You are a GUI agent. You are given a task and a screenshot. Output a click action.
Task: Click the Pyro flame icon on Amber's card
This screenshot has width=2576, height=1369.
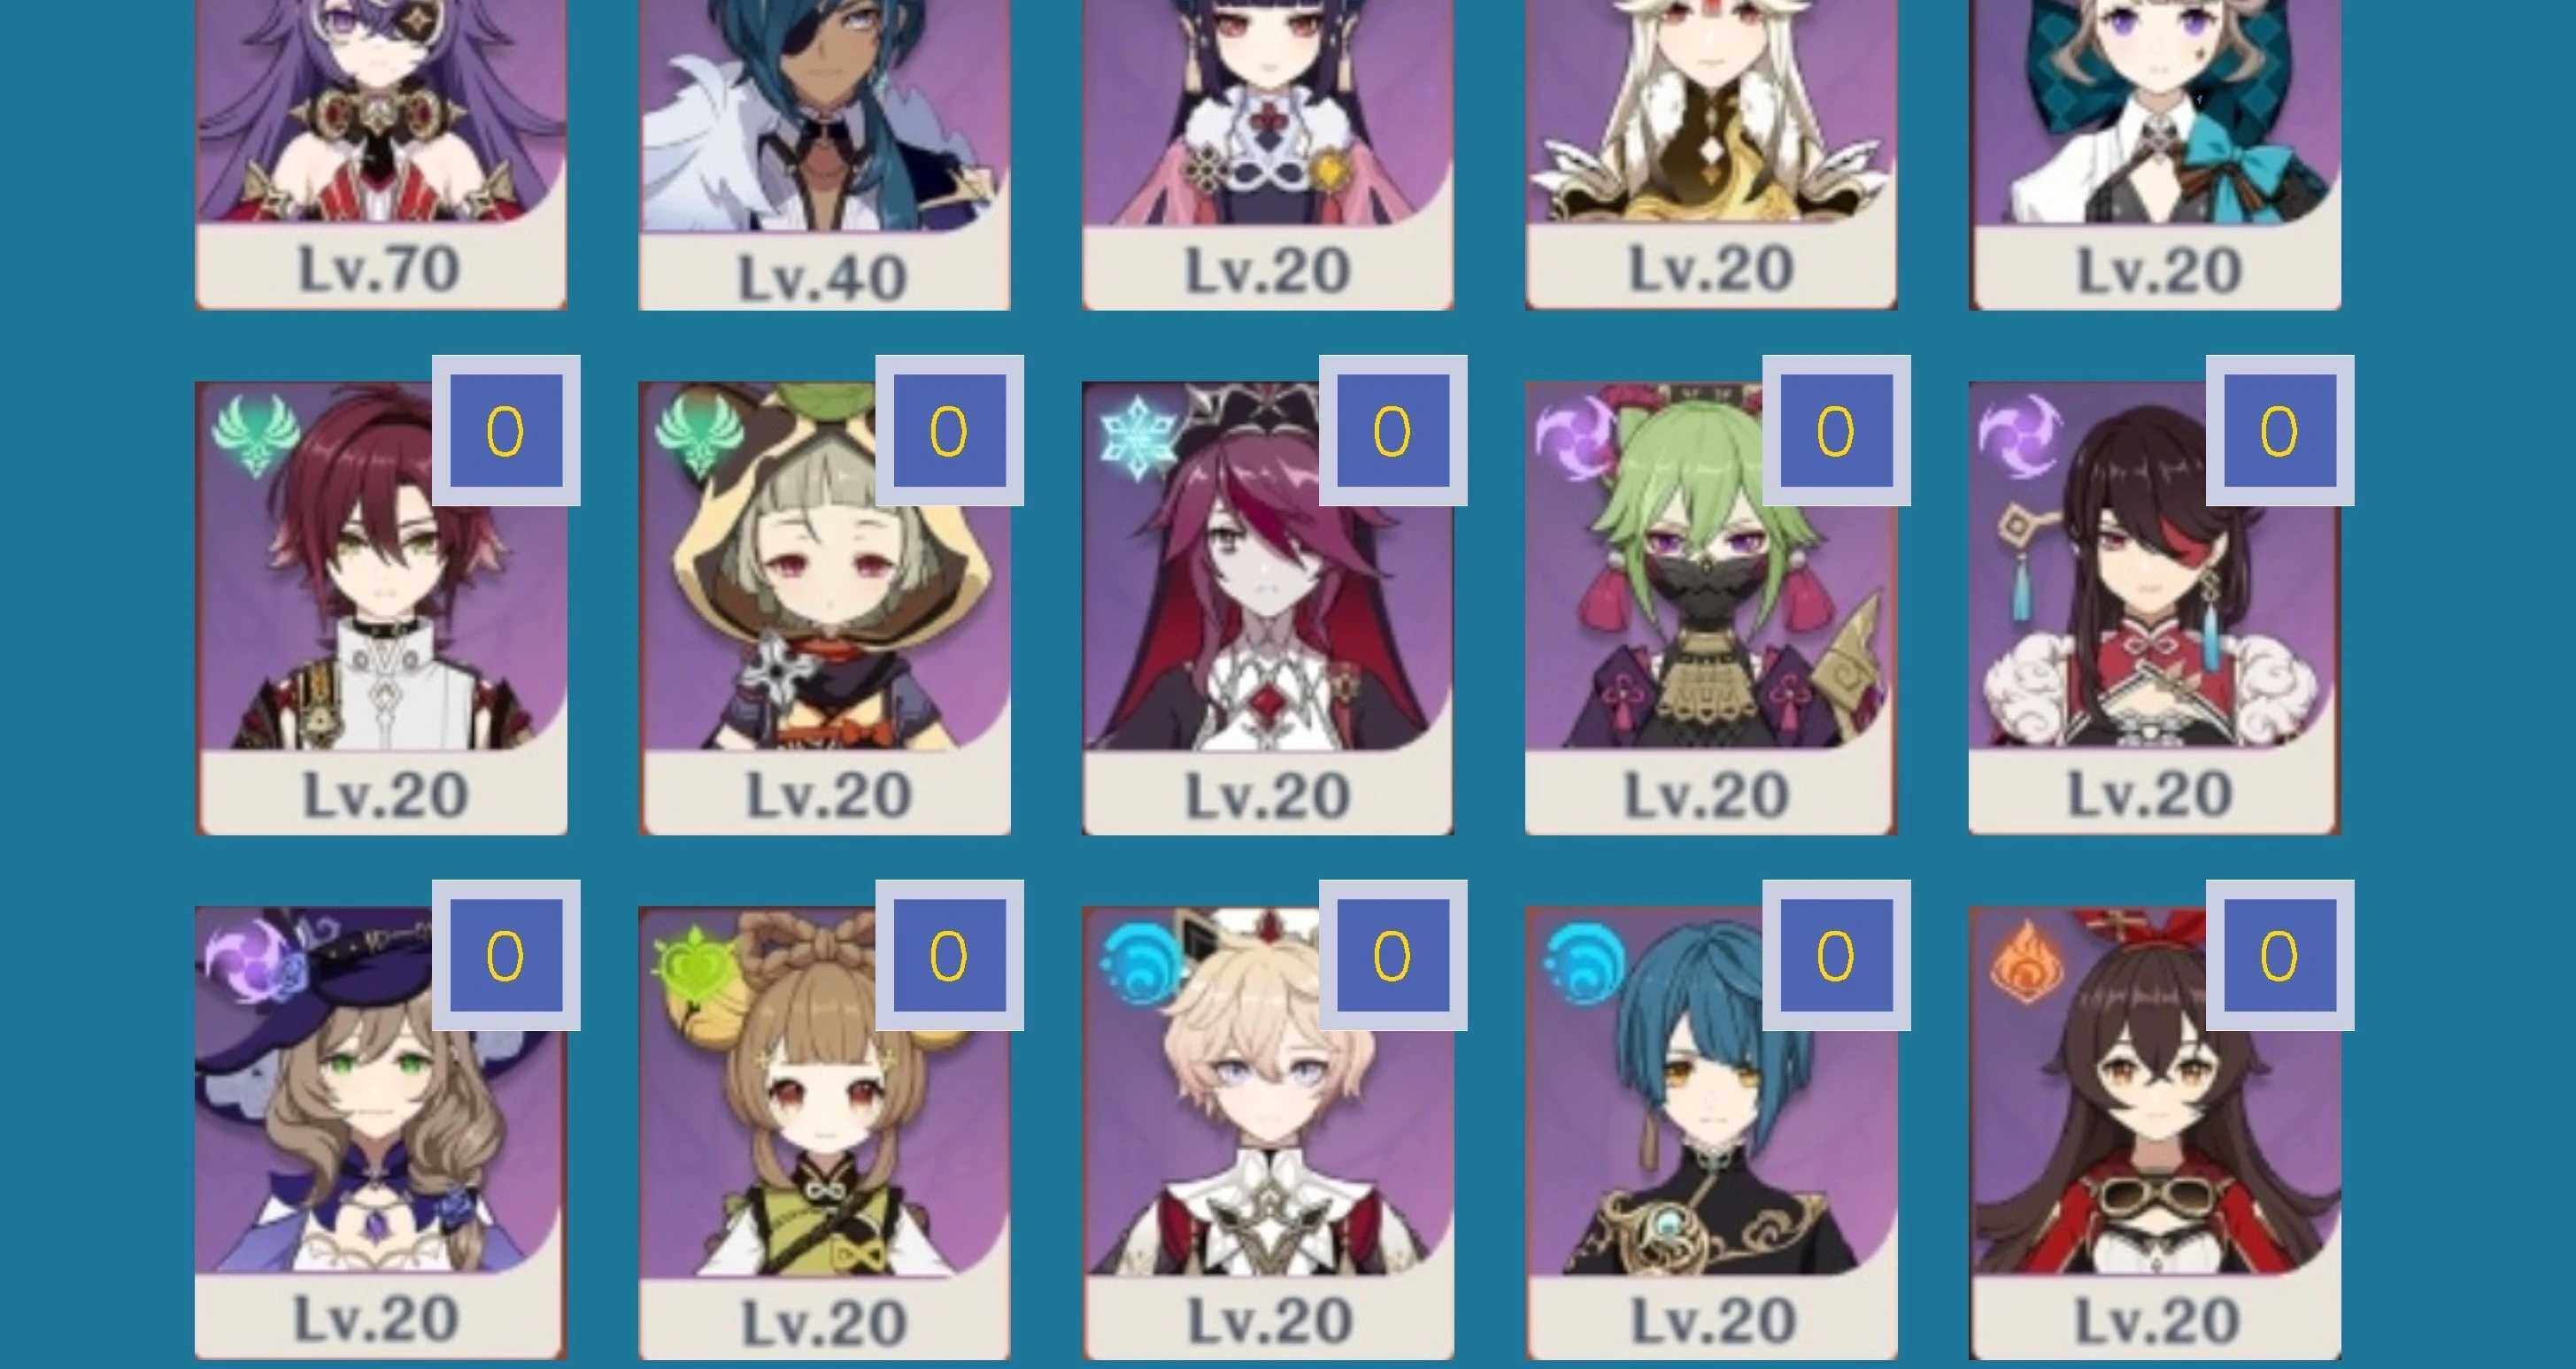click(2024, 962)
